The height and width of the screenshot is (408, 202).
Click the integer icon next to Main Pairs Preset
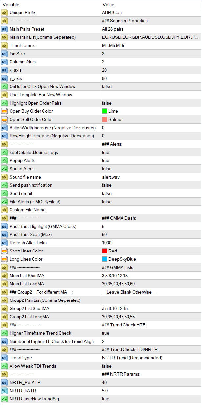tap(4, 29)
